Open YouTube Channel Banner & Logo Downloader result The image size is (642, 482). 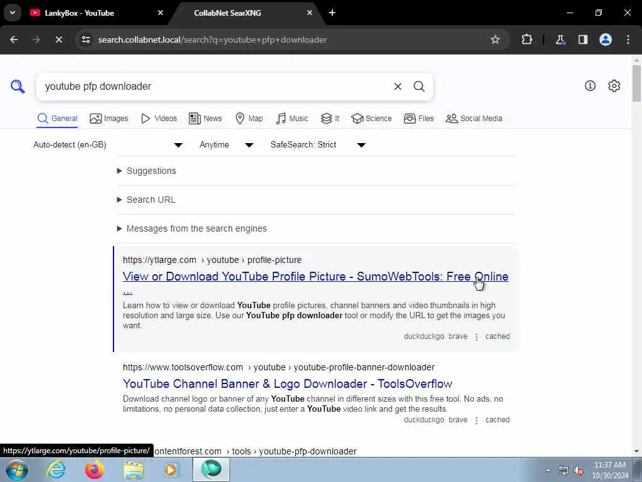(287, 383)
